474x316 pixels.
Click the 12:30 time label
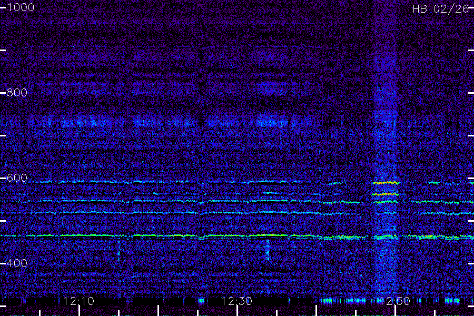pyautogui.click(x=236, y=301)
